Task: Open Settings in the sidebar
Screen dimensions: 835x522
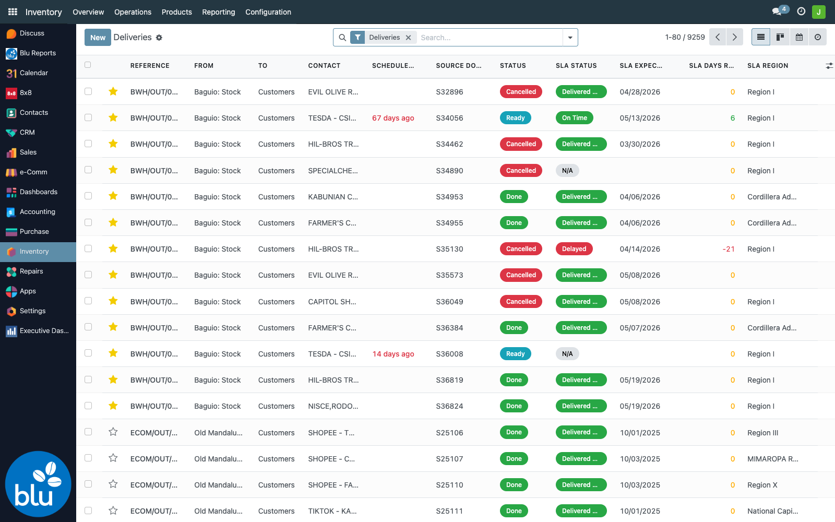Action: click(x=38, y=311)
